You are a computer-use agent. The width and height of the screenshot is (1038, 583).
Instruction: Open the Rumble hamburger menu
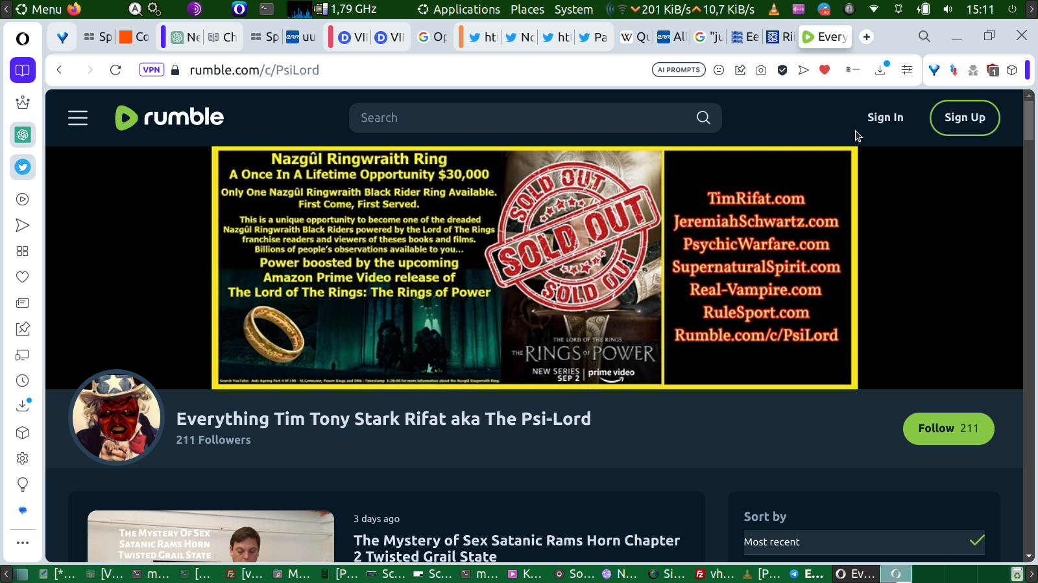coord(78,118)
